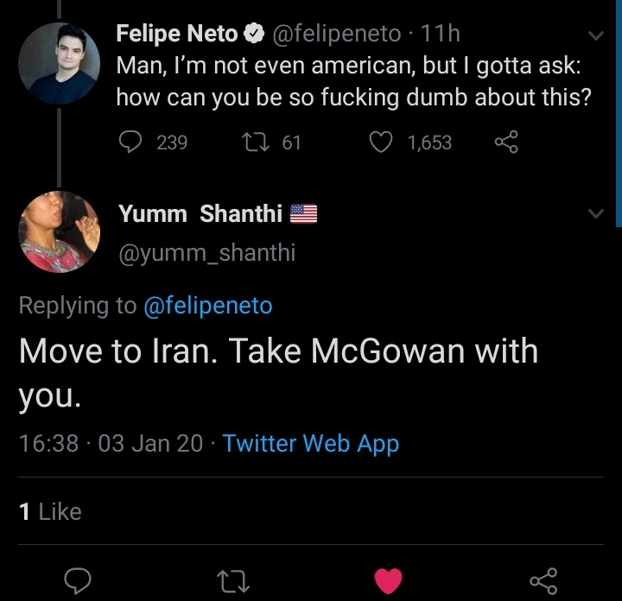622x601 pixels.
Task: Open Felipe Neto's profile picture
Action: [x=59, y=64]
